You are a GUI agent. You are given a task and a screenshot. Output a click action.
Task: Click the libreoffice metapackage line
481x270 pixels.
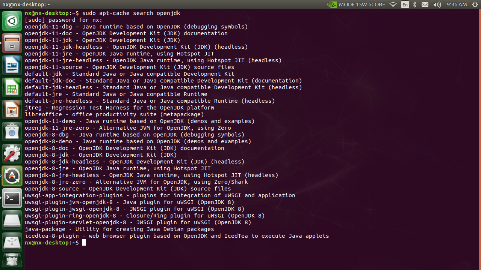click(x=114, y=114)
